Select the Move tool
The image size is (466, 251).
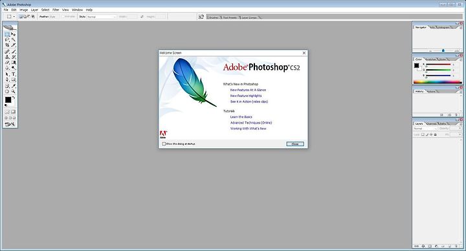[13, 34]
